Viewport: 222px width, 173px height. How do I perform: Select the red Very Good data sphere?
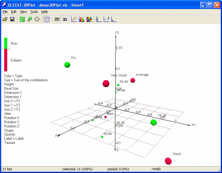pyautogui.click(x=106, y=83)
